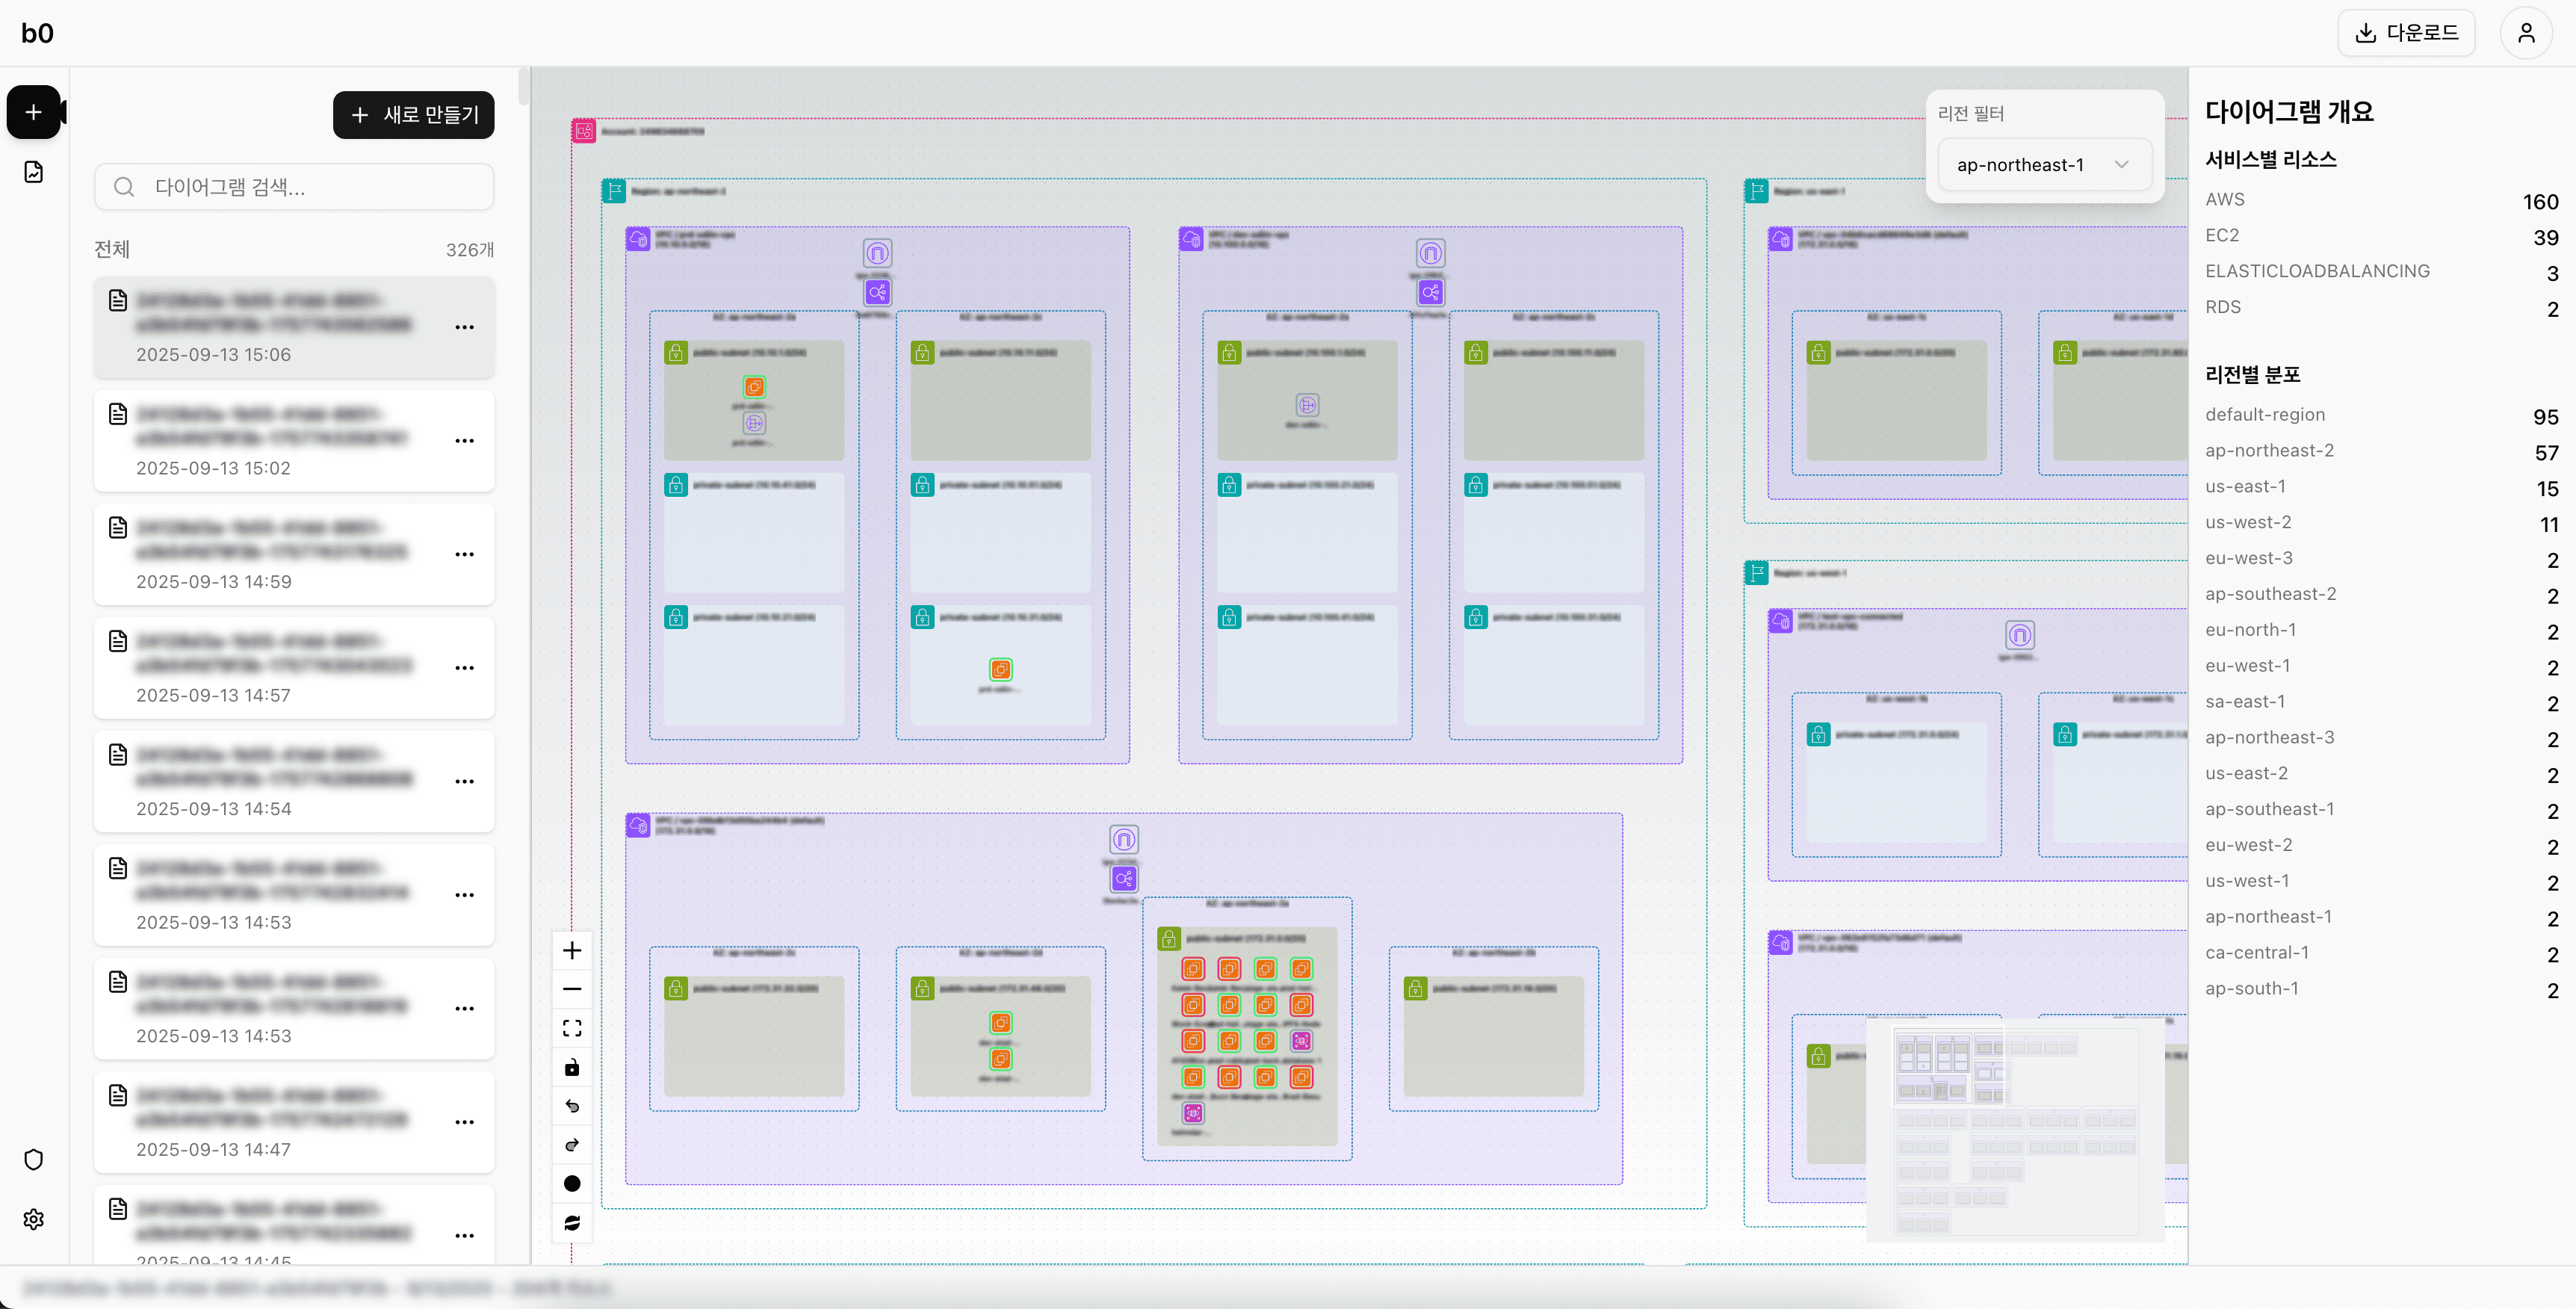Focus the 다이어그램 검색 search field
This screenshot has width=2576, height=1309.
click(294, 187)
